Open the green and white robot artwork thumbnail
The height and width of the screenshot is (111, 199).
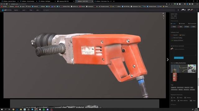tap(192, 68)
